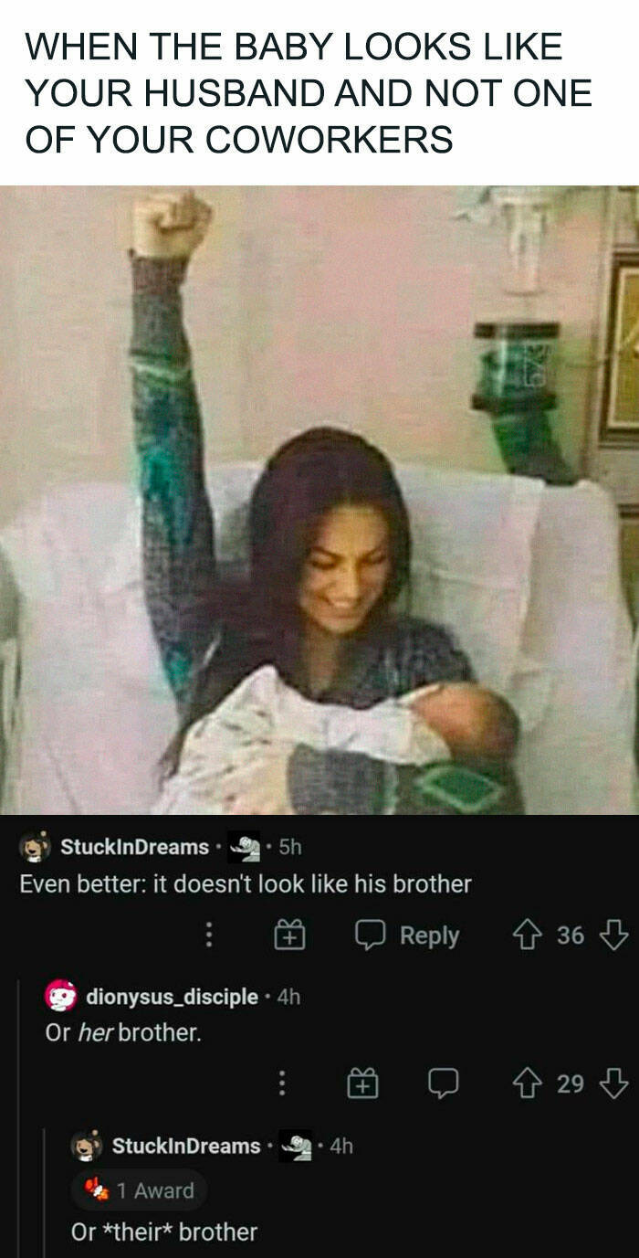Downvote the comment showing 36 points
639x1258 pixels.
click(x=614, y=935)
